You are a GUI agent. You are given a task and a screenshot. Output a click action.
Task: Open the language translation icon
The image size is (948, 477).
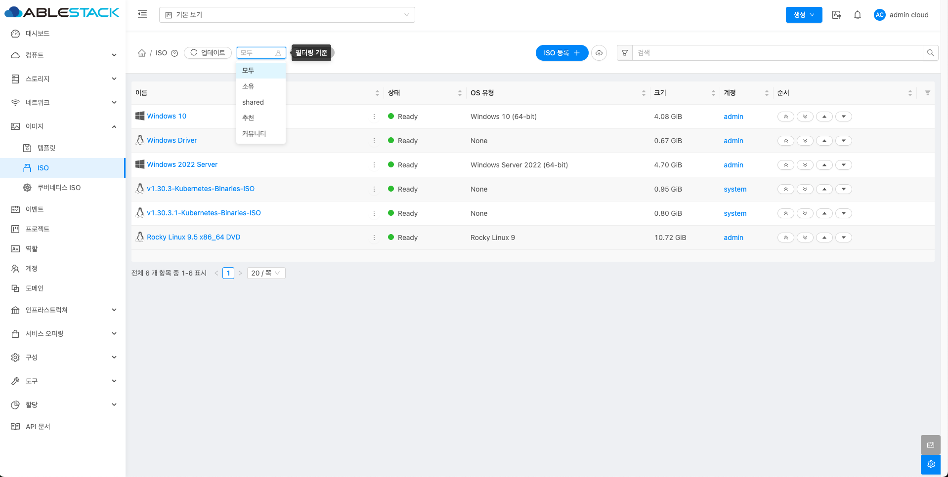[x=836, y=15]
